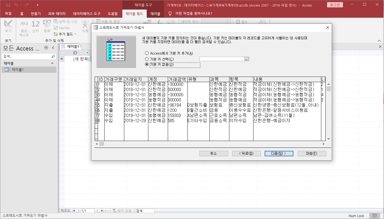Click the 테이블1 document tab
Viewport: 384px width, 219px height.
click(70, 46)
